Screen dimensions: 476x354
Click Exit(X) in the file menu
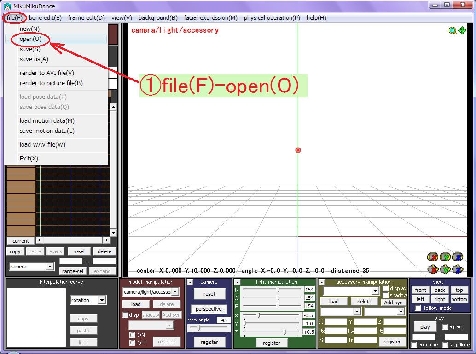click(56, 159)
